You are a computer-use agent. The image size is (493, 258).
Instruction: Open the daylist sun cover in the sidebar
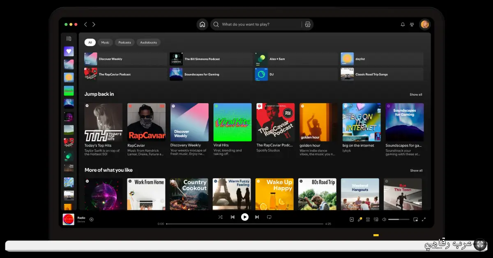69,77
